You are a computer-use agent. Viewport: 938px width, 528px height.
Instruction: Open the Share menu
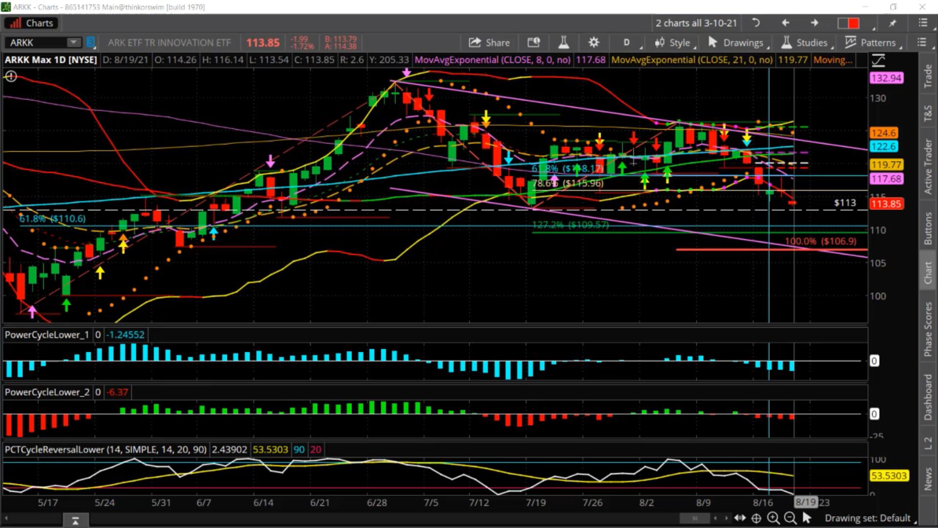coord(489,43)
